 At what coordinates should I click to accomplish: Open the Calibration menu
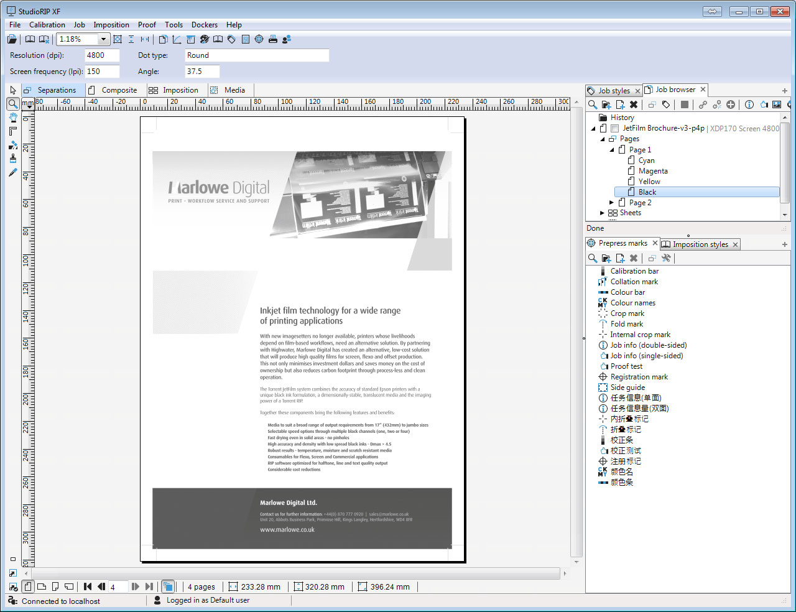coord(47,25)
